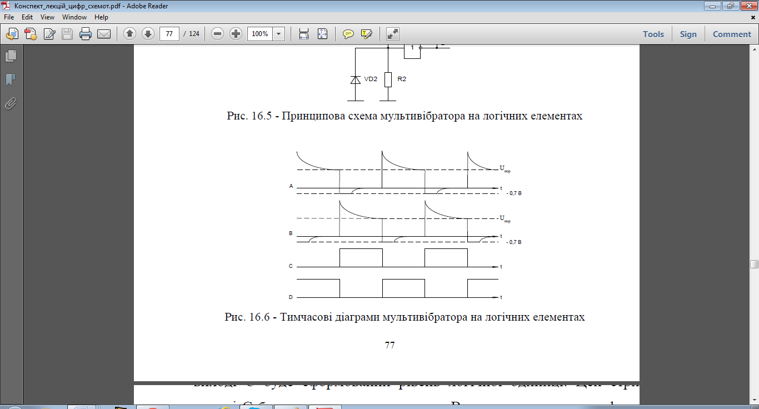
Task: Add a sticky note comment
Action: 348,34
